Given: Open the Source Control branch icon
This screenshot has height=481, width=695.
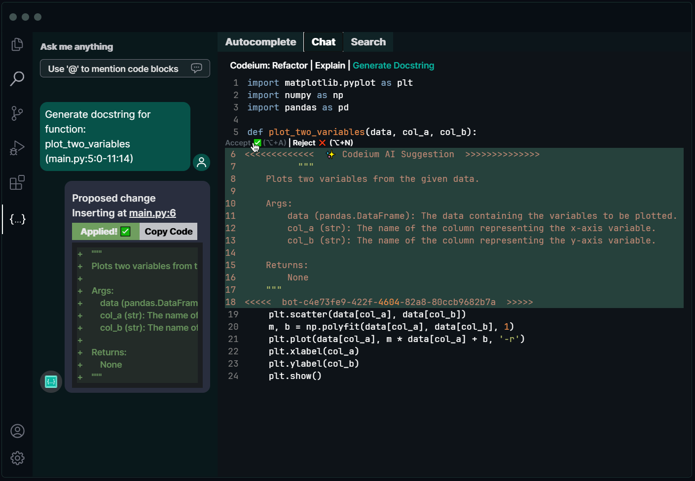Looking at the screenshot, I should (x=17, y=113).
